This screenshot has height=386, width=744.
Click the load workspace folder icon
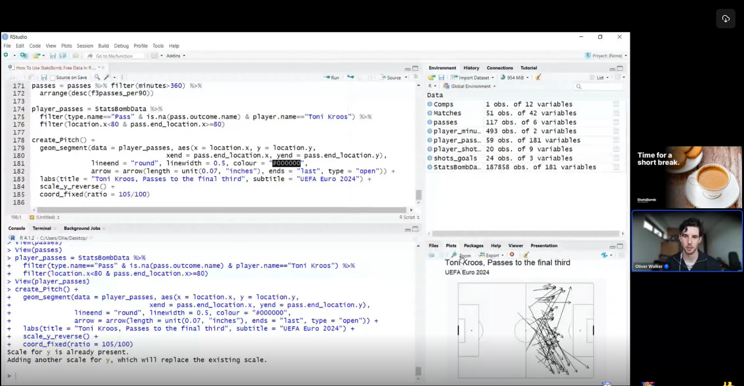432,77
